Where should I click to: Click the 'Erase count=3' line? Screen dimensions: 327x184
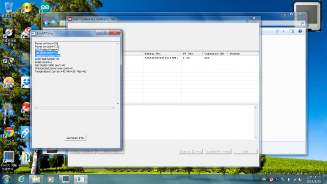43,62
